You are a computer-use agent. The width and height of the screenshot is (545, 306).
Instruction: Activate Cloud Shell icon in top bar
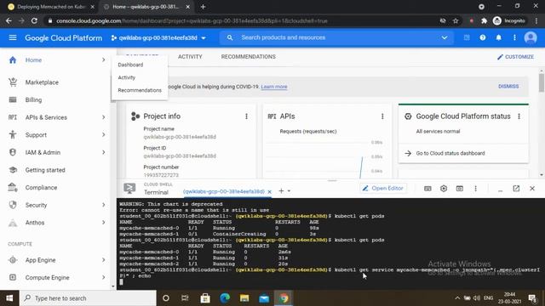click(x=467, y=37)
